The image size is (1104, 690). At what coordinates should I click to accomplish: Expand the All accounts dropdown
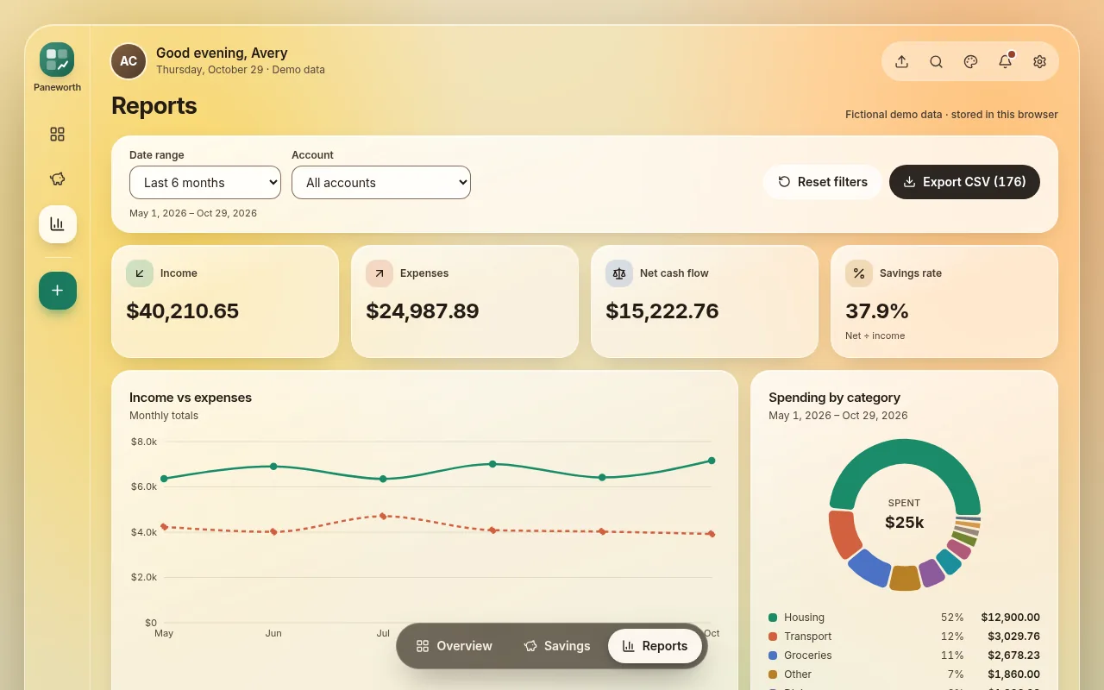tap(381, 183)
